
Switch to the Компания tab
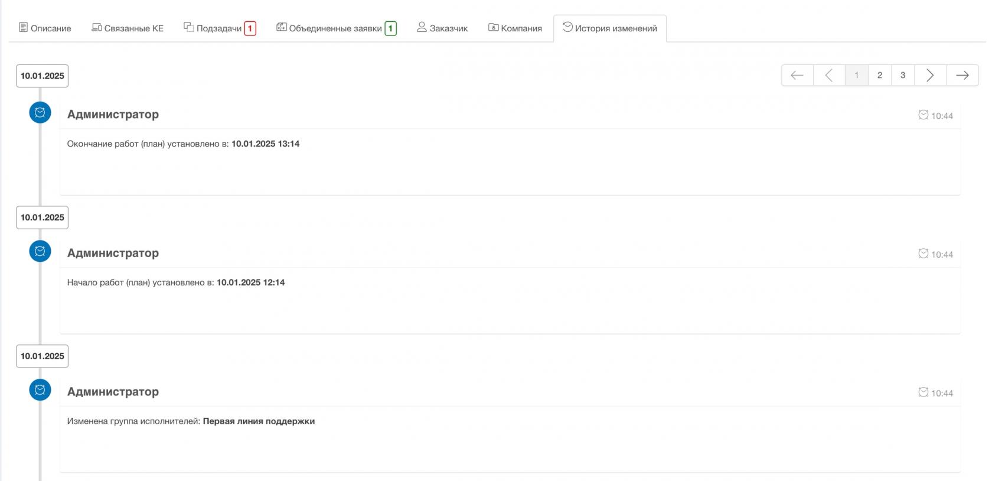(515, 28)
